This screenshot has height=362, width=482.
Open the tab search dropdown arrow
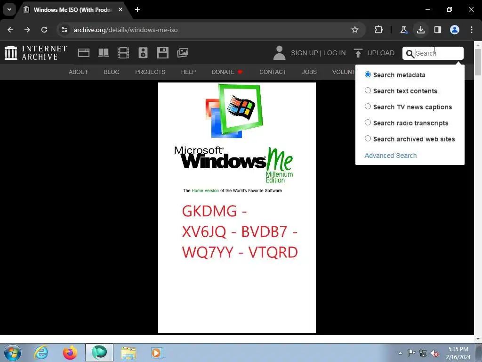9,9
